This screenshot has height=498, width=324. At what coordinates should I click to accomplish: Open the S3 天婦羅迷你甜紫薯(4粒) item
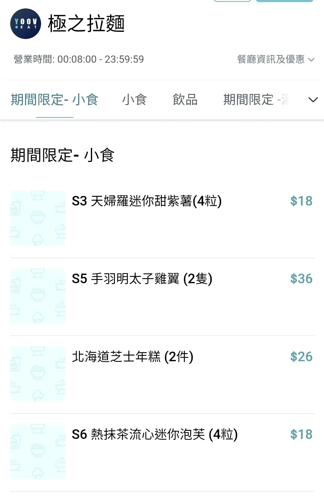[x=147, y=201]
